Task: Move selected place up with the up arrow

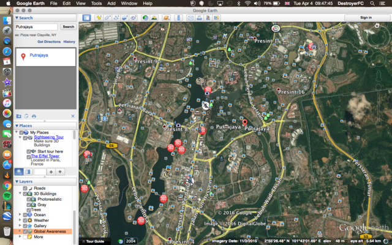Action: click(51, 171)
